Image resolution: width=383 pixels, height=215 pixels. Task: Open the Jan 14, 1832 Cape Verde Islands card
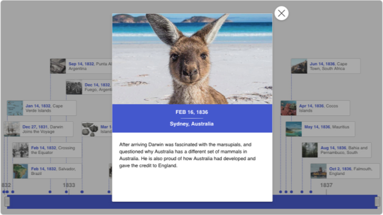point(42,108)
